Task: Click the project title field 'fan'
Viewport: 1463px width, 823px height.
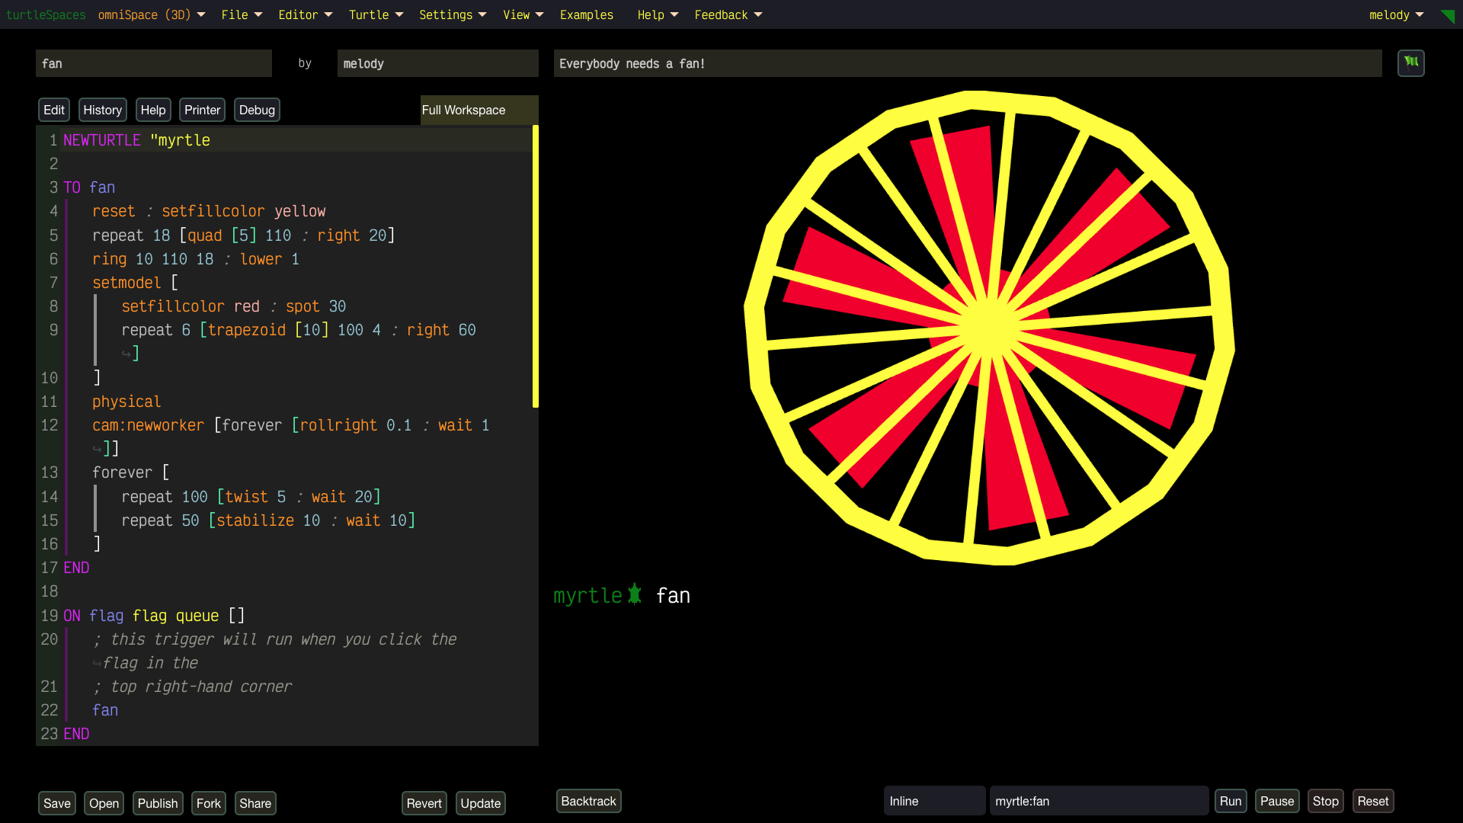Action: pos(153,63)
